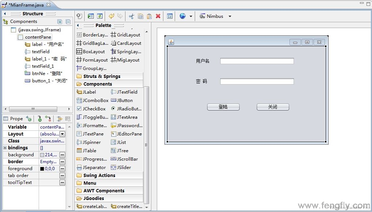
Task: Click the 登陆 button on the form
Action: [223, 107]
